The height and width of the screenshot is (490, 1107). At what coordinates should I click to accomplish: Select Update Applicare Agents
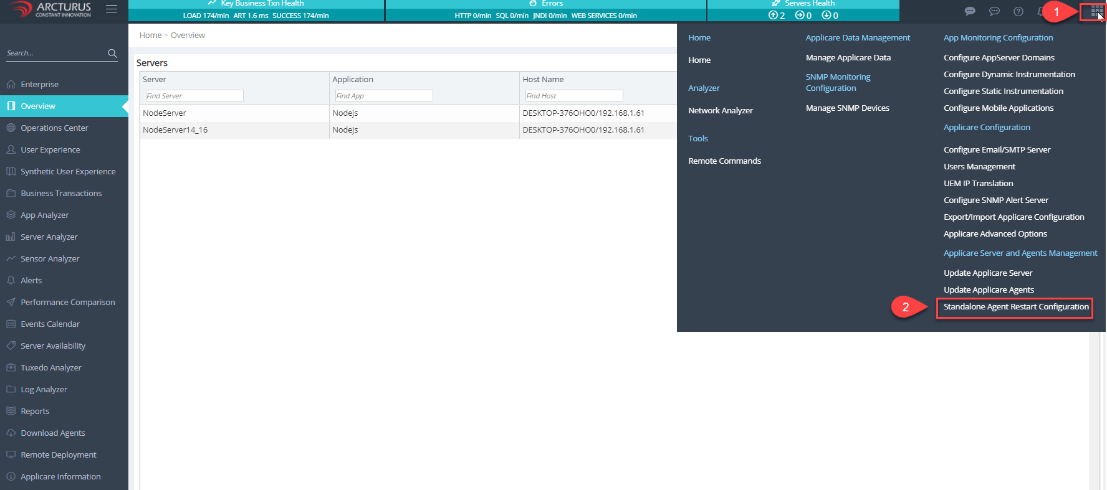tap(989, 290)
